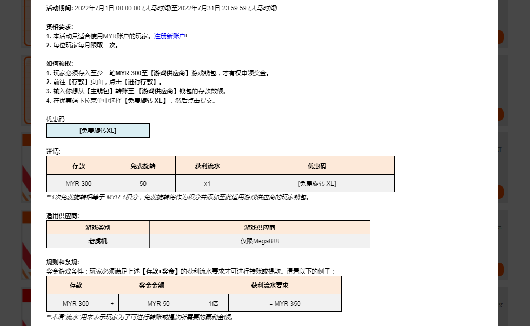The height and width of the screenshot is (326, 532).
Task: Click the = MYR 350 result cell
Action: [285, 304]
